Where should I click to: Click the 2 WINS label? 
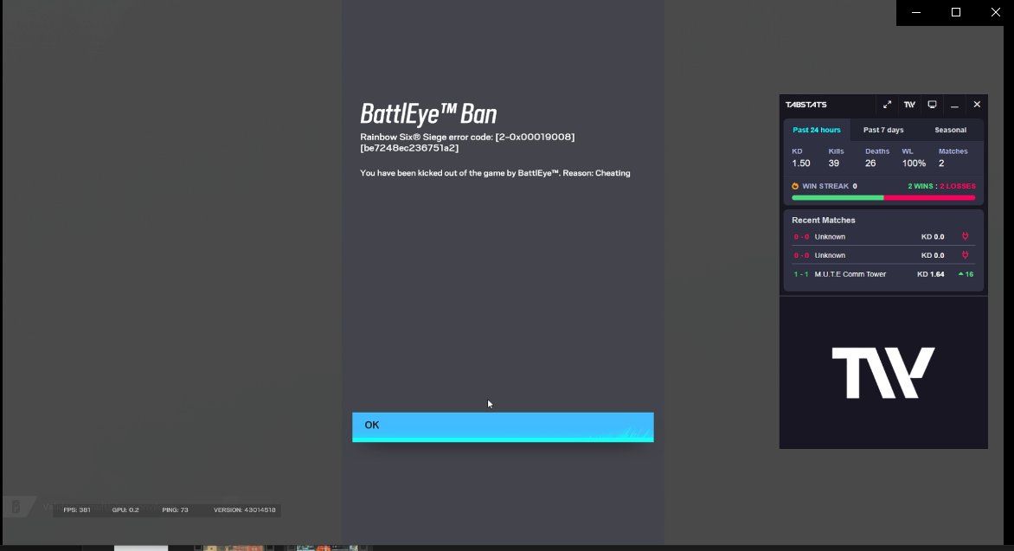point(921,186)
